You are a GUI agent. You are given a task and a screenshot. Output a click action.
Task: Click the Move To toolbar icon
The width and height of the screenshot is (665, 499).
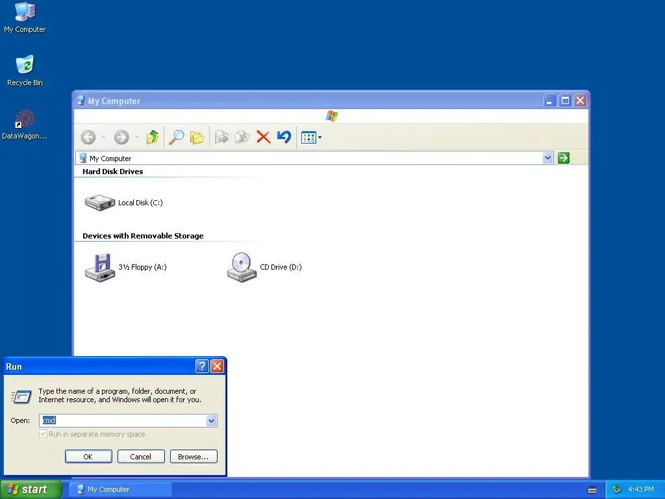pyautogui.click(x=221, y=137)
